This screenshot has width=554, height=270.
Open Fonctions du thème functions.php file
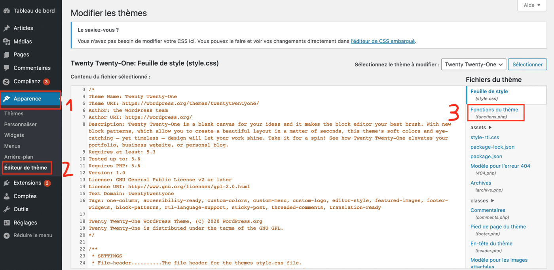[494, 113]
